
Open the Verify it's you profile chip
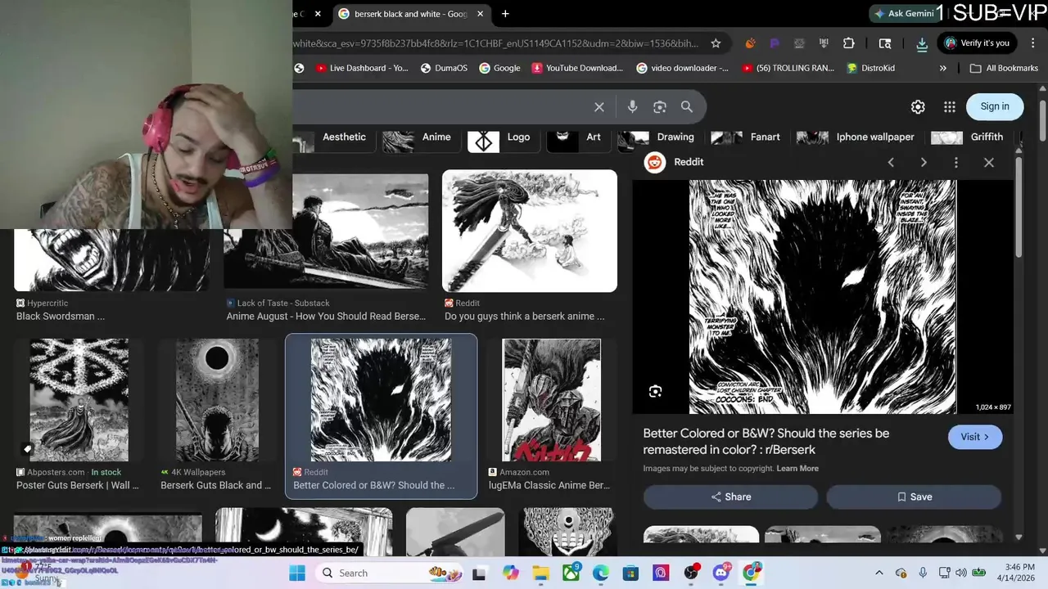977,43
